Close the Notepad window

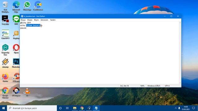pos(178,16)
